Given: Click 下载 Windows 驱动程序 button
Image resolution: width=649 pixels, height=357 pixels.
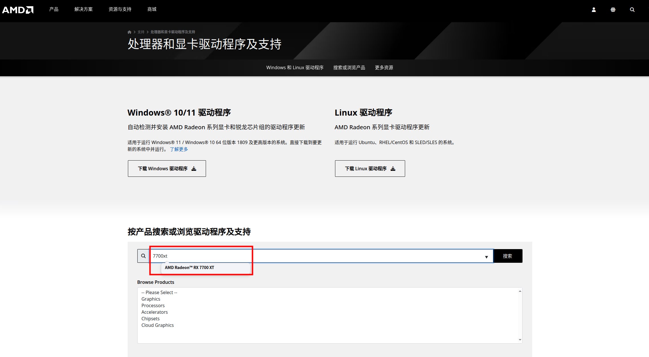Looking at the screenshot, I should [167, 169].
